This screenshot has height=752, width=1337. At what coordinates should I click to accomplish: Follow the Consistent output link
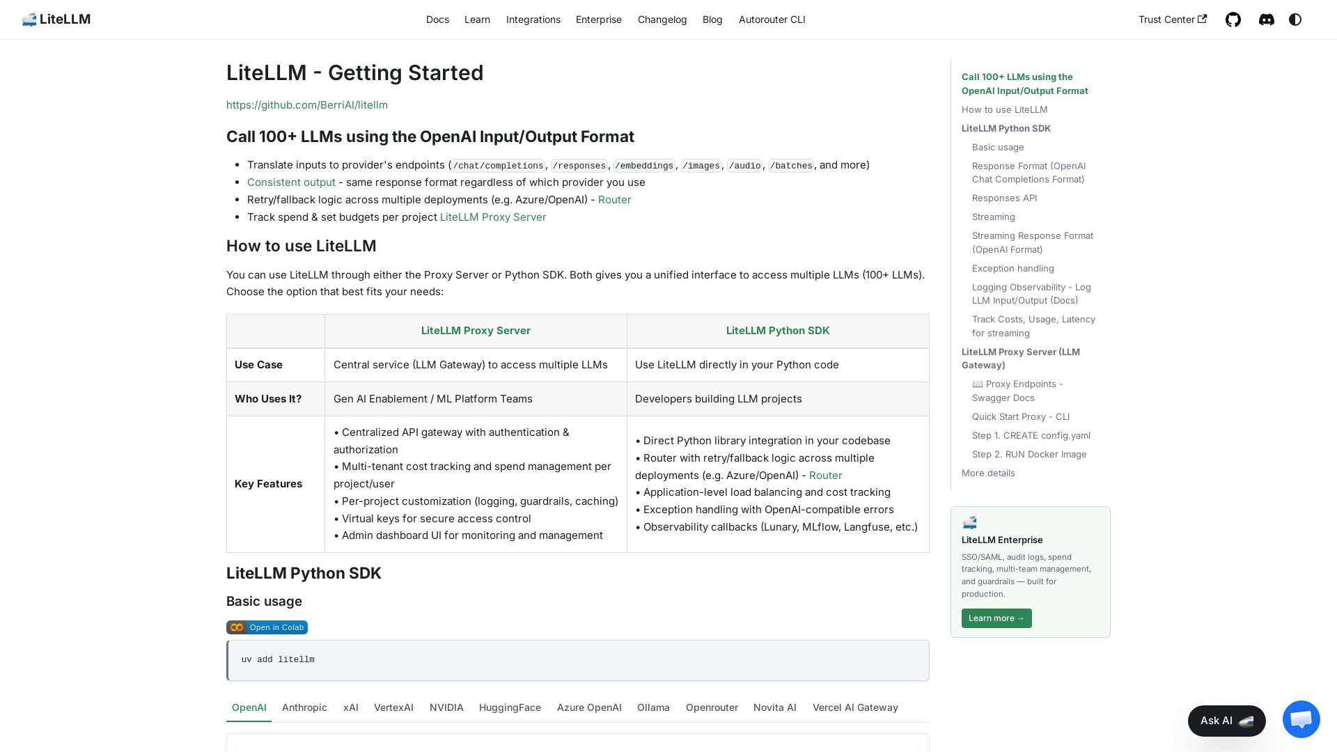[x=291, y=182]
